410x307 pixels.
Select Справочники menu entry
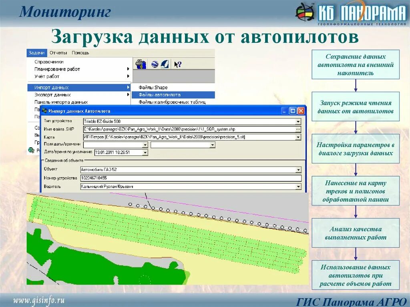pos(49,62)
